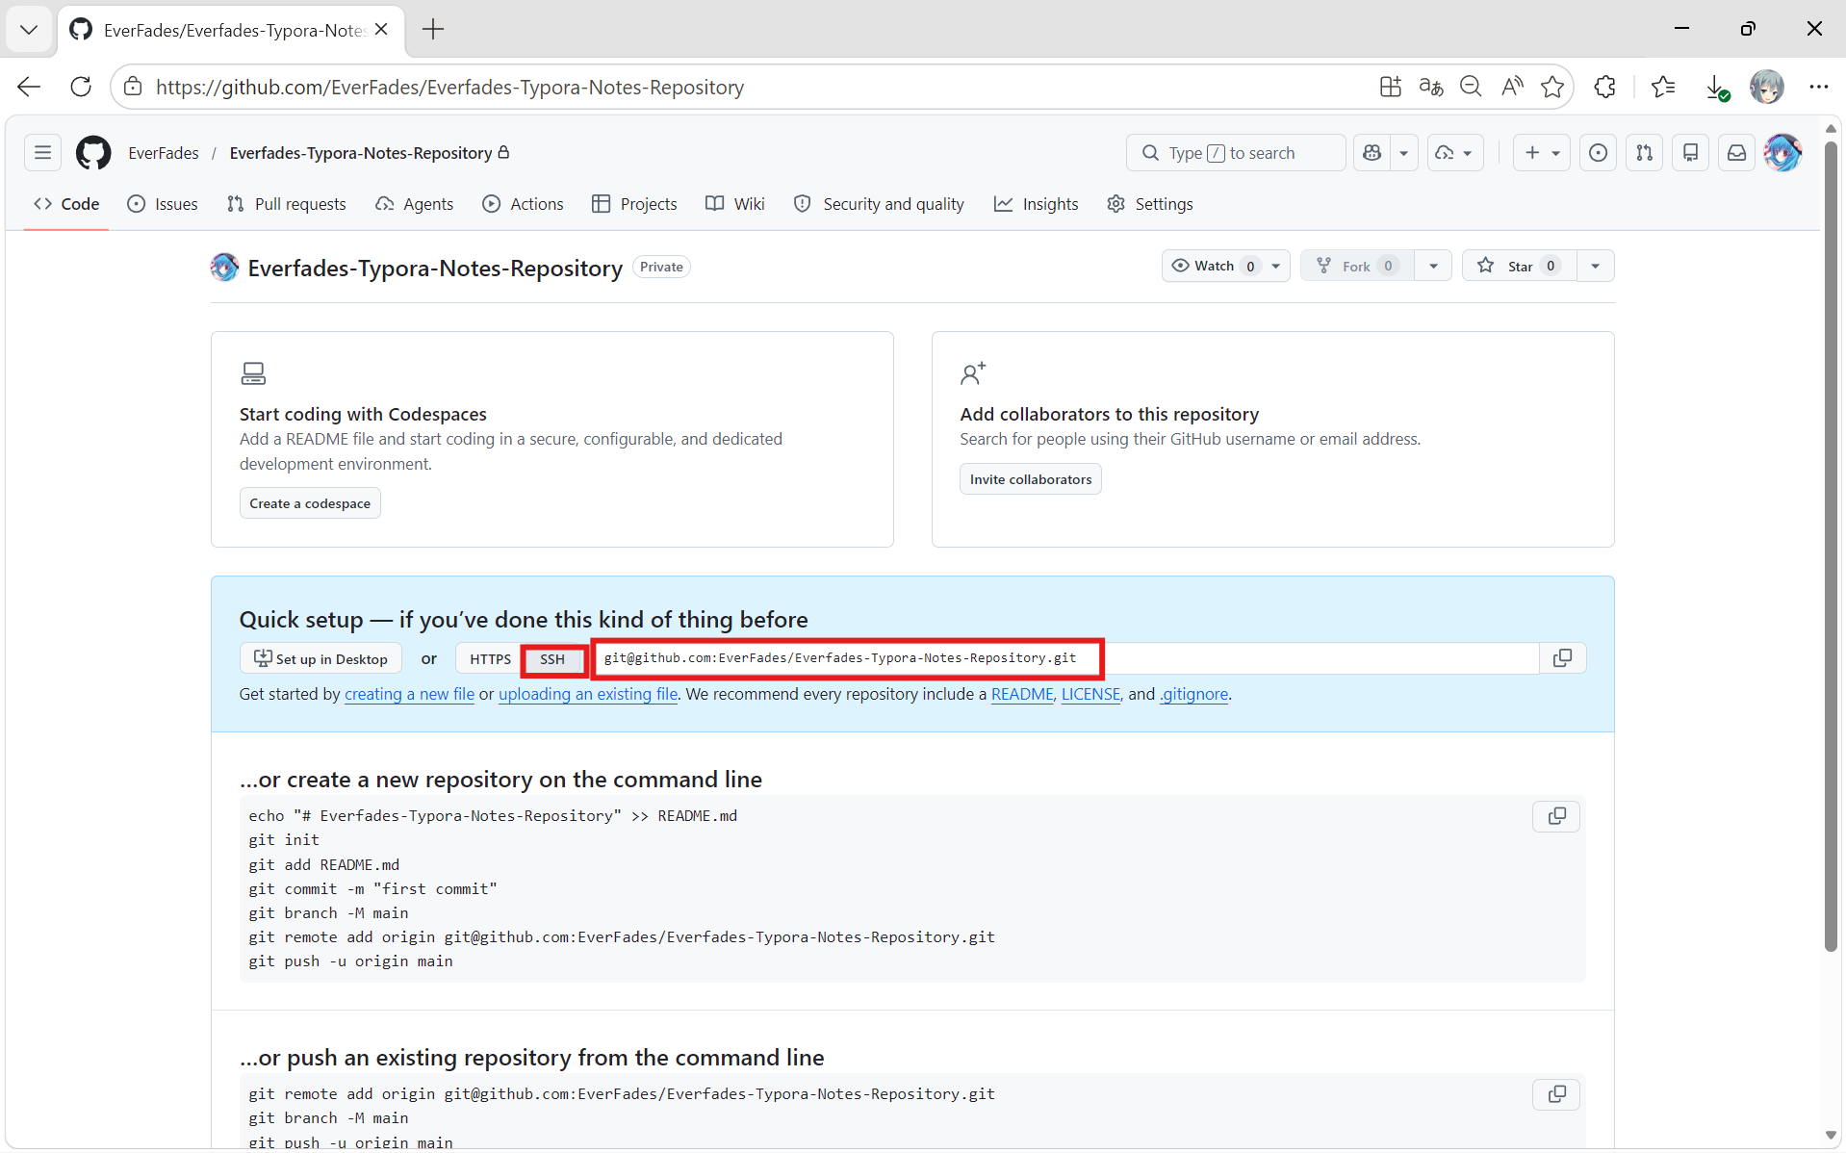This screenshot has height=1153, width=1846.
Task: Open the Agents tab
Action: (415, 204)
